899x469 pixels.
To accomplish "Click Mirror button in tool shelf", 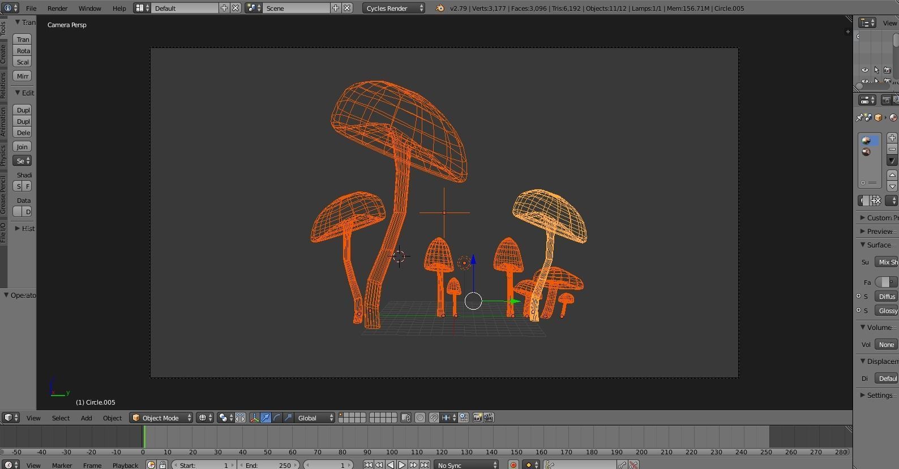I will click(x=23, y=76).
